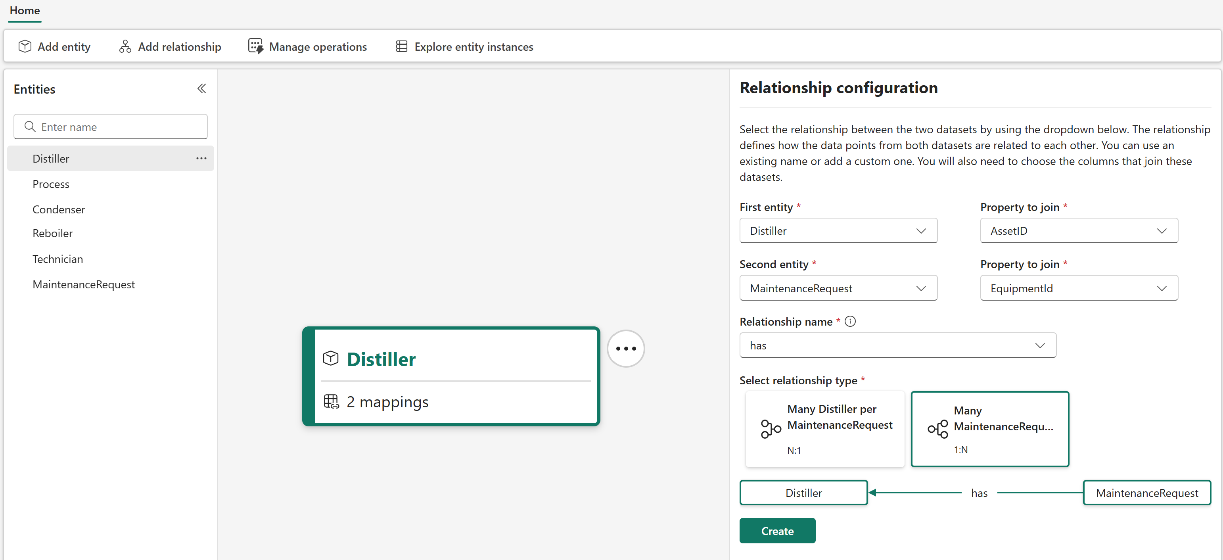The width and height of the screenshot is (1223, 560).
Task: Open Manage operations
Action: click(255, 46)
